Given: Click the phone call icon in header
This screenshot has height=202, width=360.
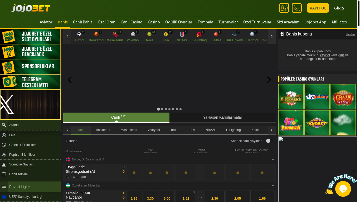Looking at the screenshot, I should (297, 8).
